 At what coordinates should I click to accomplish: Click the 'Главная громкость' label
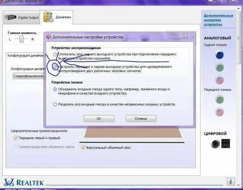coord(22,33)
